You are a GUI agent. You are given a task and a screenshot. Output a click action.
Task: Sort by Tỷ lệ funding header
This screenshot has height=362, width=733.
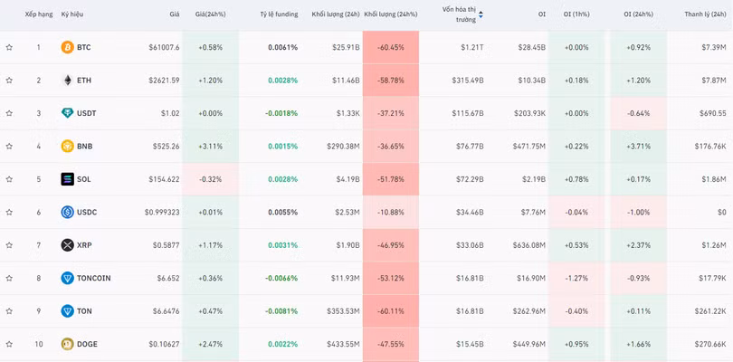[x=278, y=14]
